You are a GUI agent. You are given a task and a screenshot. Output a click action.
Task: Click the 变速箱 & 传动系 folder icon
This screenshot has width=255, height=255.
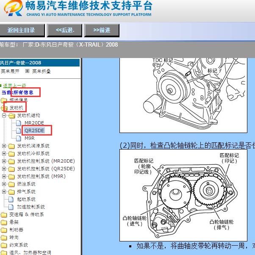pyautogui.click(x=4, y=215)
